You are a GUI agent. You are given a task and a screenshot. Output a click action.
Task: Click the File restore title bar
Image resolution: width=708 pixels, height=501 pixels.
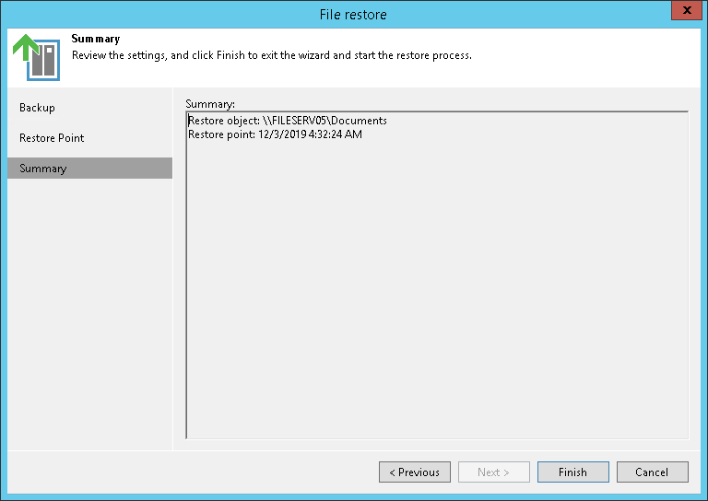tap(353, 15)
